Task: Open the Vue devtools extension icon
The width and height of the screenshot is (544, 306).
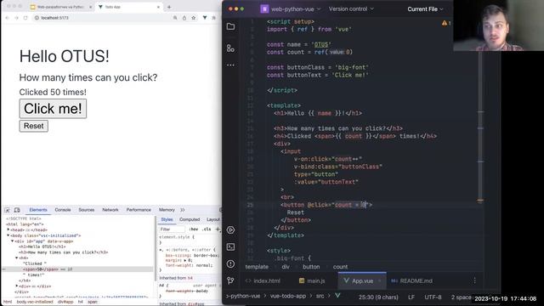Action: (x=205, y=18)
